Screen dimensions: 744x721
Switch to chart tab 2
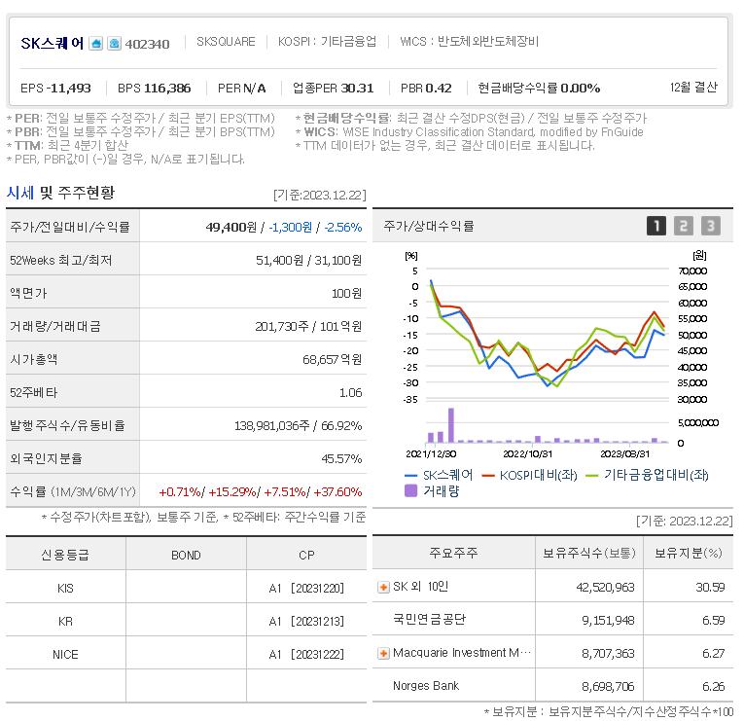(684, 226)
